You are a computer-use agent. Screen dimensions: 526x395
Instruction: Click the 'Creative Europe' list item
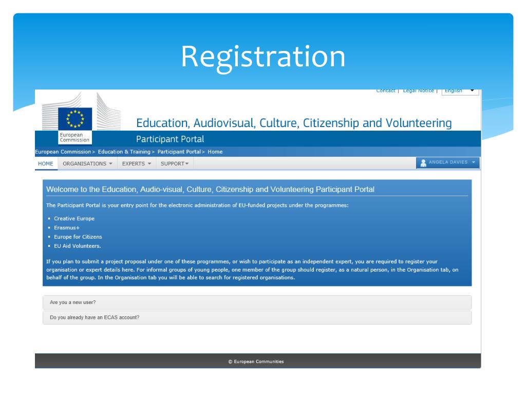(74, 219)
